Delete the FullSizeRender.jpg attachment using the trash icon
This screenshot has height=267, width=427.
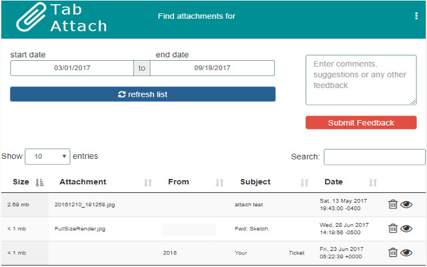(393, 228)
